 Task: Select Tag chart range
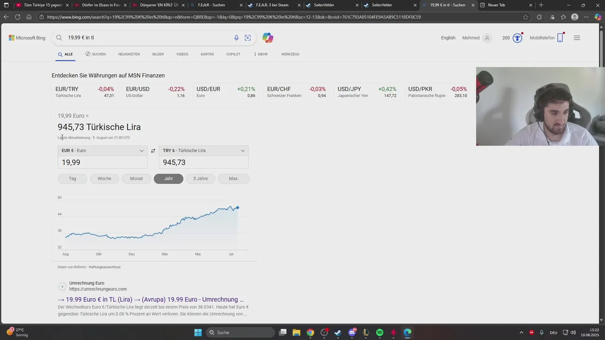point(72,178)
